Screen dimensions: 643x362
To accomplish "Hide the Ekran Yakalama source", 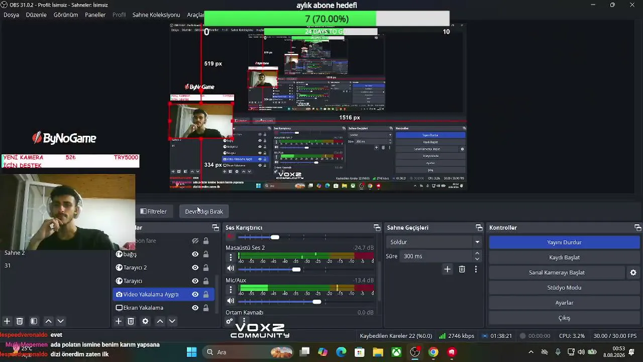I will coord(195,308).
